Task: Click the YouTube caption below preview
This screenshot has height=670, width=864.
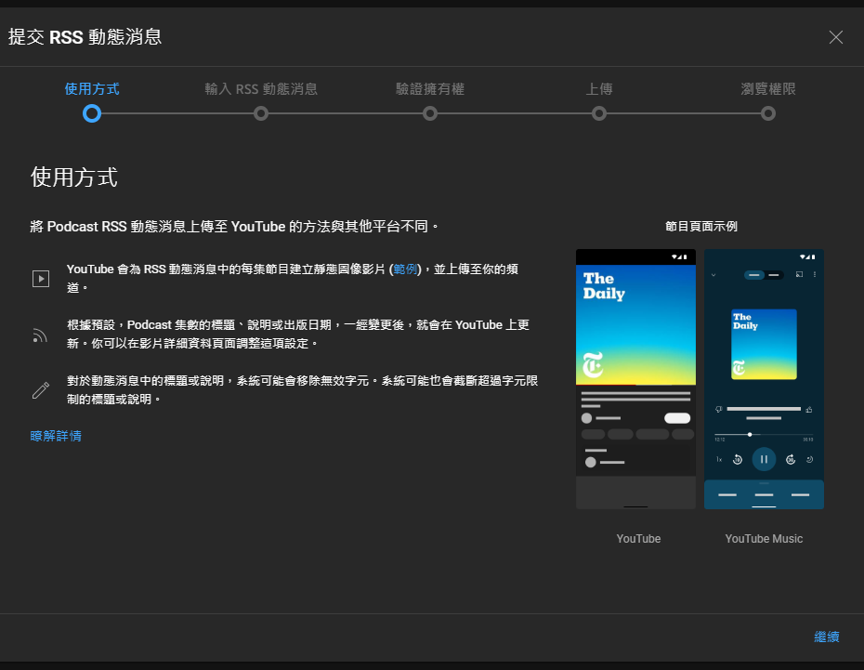Action: coord(638,539)
